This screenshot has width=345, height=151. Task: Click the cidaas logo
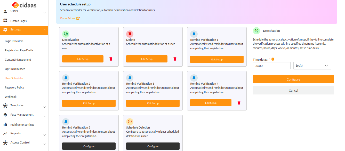[x=24, y=5]
